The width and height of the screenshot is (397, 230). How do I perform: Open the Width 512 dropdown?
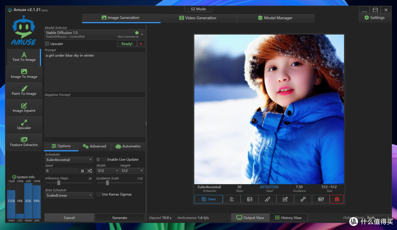pyautogui.click(x=108, y=171)
